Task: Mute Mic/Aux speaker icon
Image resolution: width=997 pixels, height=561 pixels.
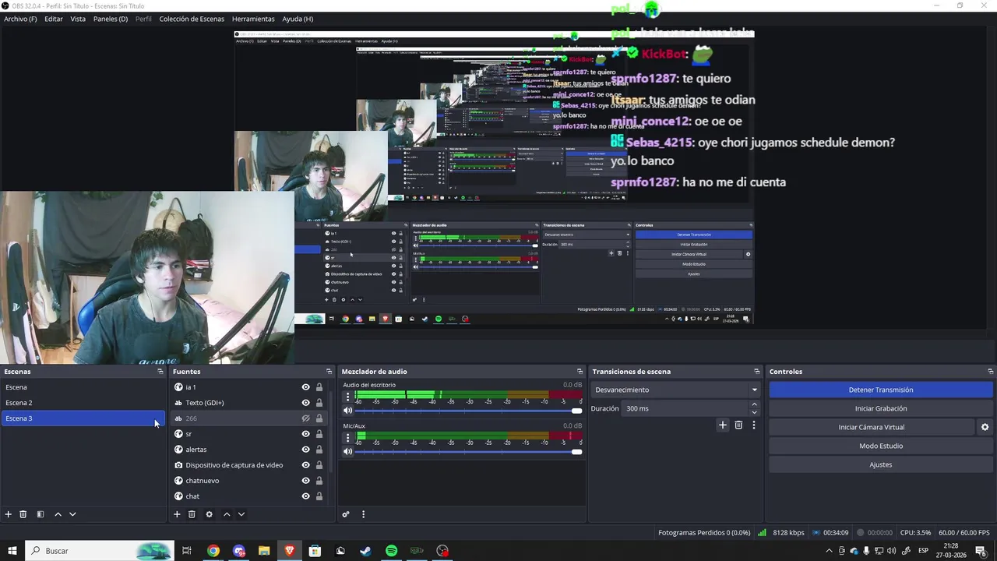Action: coord(348,451)
